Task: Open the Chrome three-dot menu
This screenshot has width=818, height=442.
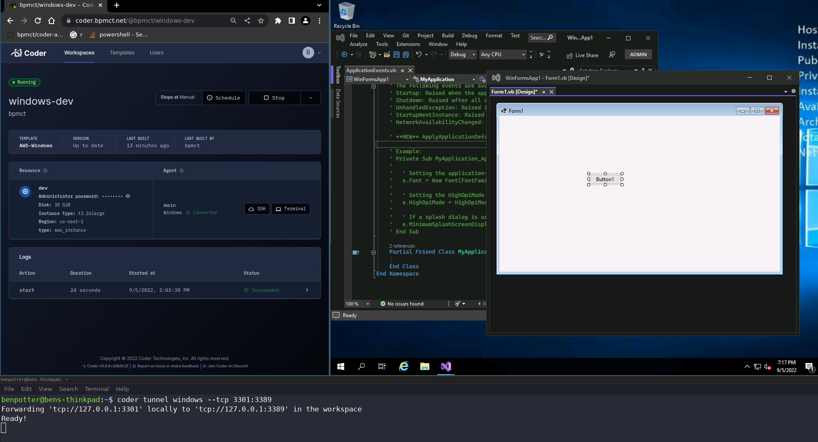Action: pyautogui.click(x=319, y=21)
